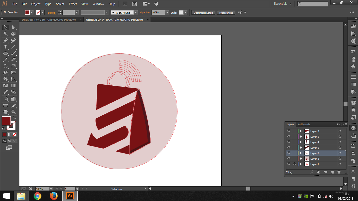This screenshot has height=201, width=358.
Task: Unlock Layer 1 via its lock icon
Action: [x=294, y=164]
